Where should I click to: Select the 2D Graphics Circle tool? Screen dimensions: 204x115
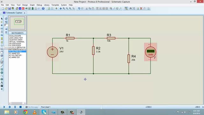(2, 73)
